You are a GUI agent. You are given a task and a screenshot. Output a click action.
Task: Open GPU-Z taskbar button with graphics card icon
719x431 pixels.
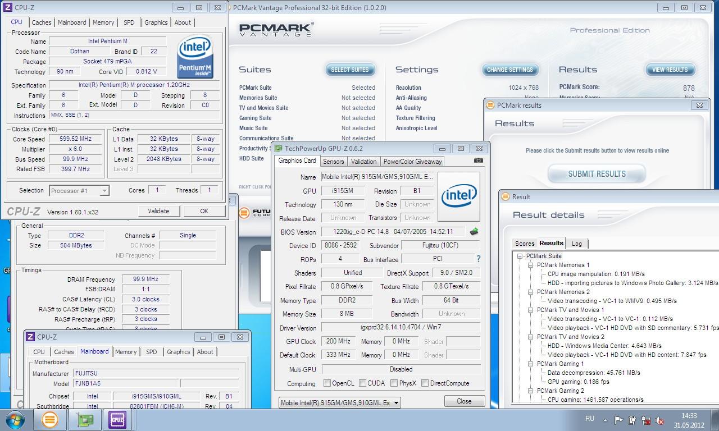click(x=84, y=420)
